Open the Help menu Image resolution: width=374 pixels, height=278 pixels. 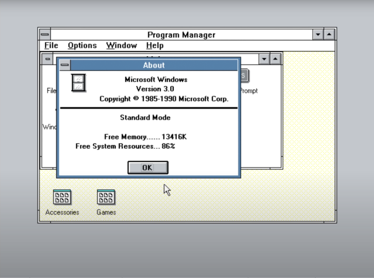pos(155,45)
